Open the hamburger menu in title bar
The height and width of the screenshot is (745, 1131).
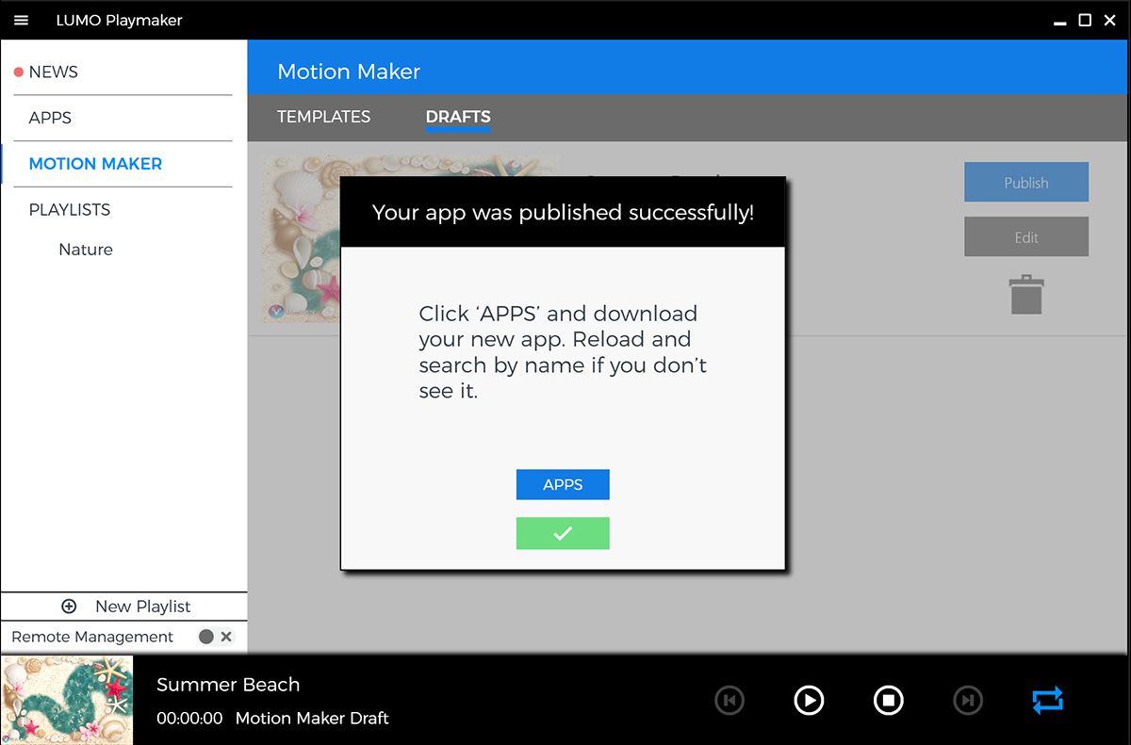[x=22, y=20]
